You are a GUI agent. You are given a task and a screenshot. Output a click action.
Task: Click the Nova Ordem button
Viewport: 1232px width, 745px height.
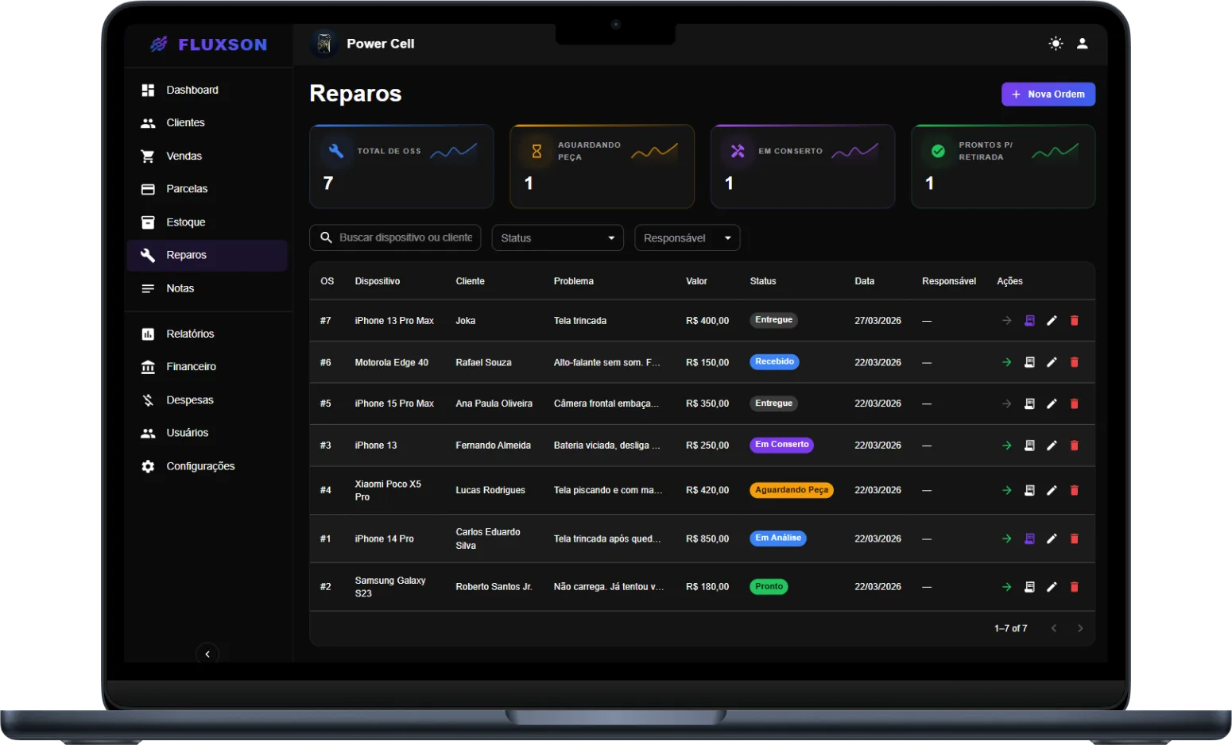pos(1048,94)
